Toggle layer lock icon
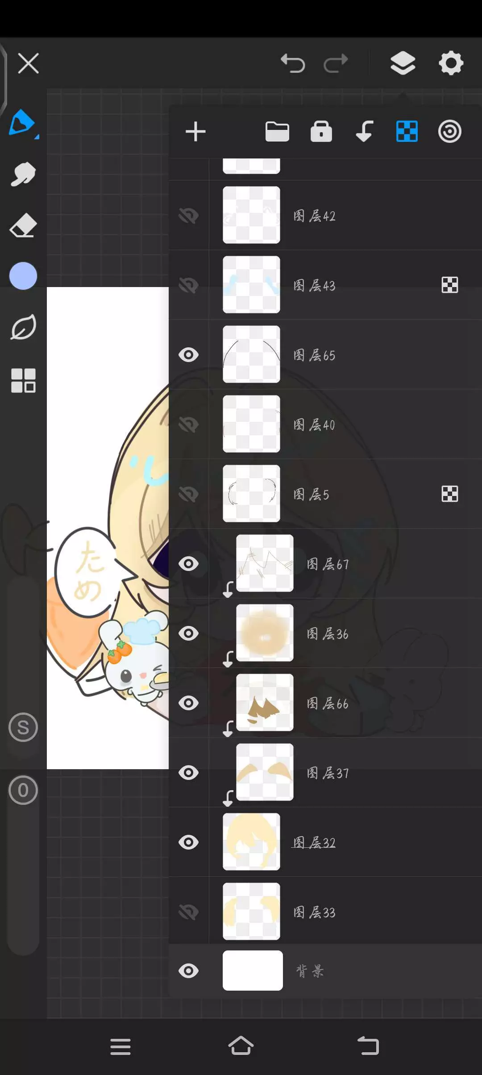 pyautogui.click(x=321, y=131)
